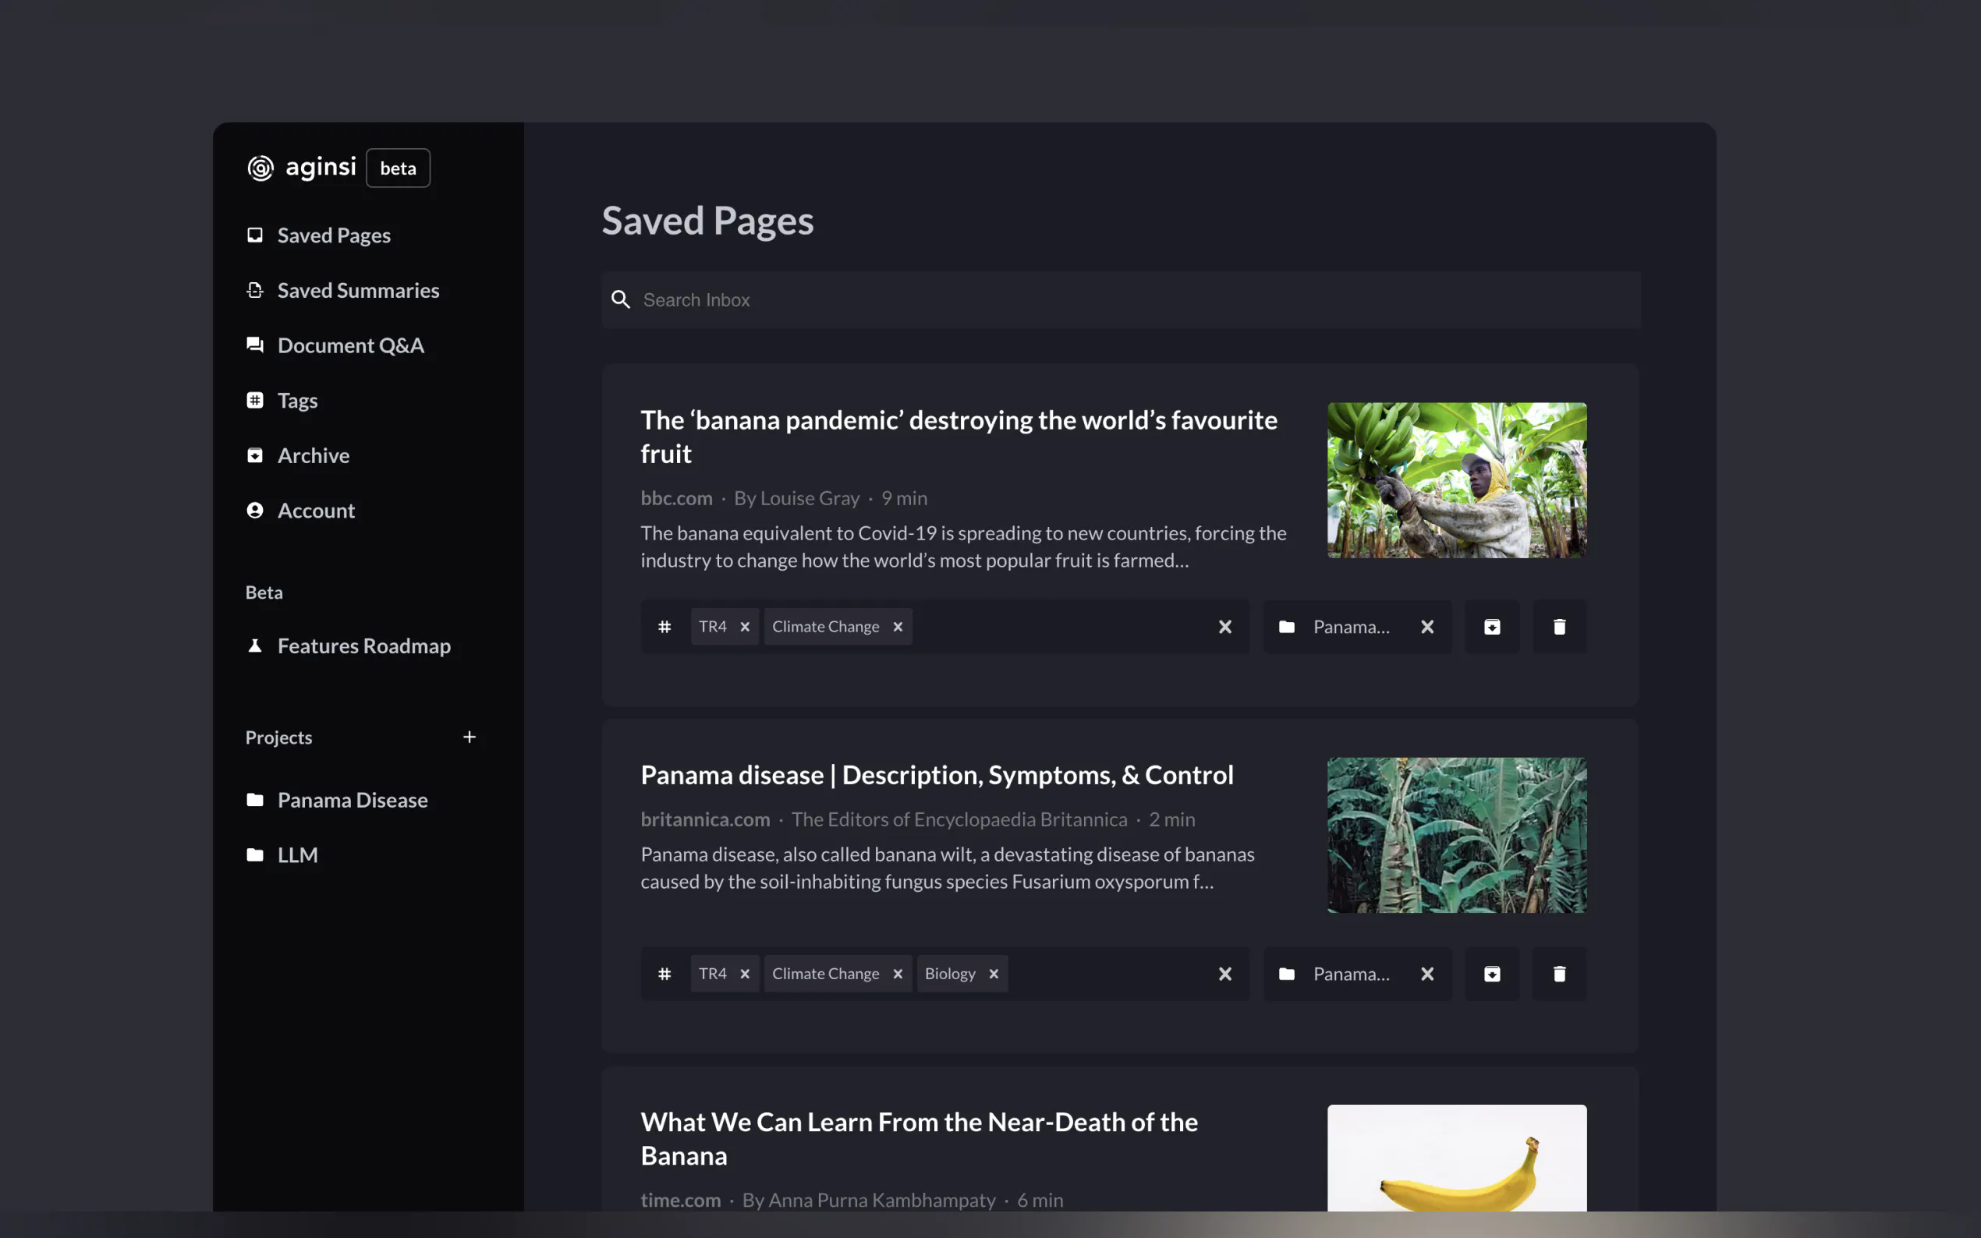Click the search magnifier icon
This screenshot has width=1981, height=1238.
[621, 299]
